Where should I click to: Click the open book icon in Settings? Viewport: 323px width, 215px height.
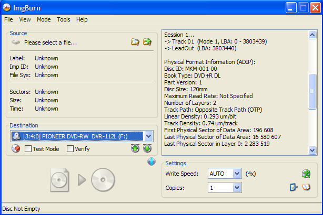pos(306,187)
